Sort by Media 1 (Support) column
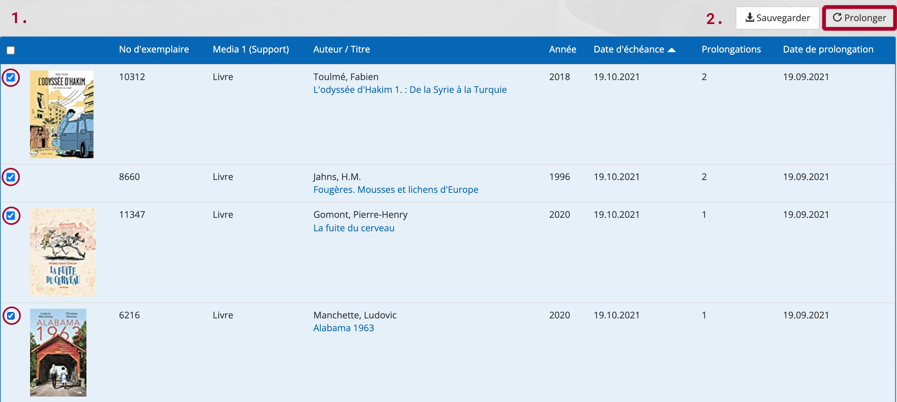 point(251,49)
